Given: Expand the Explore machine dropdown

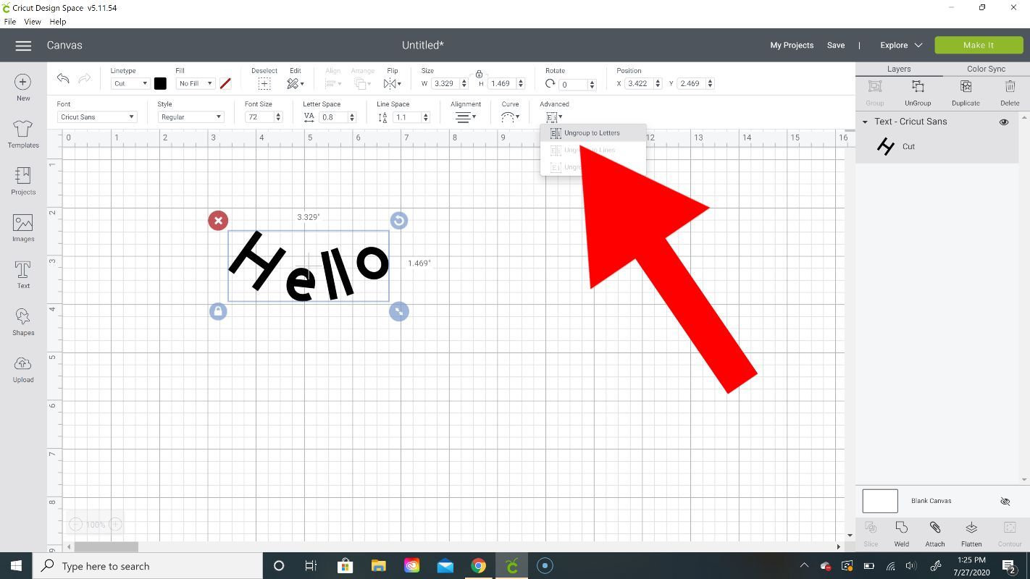Looking at the screenshot, I should click(901, 45).
